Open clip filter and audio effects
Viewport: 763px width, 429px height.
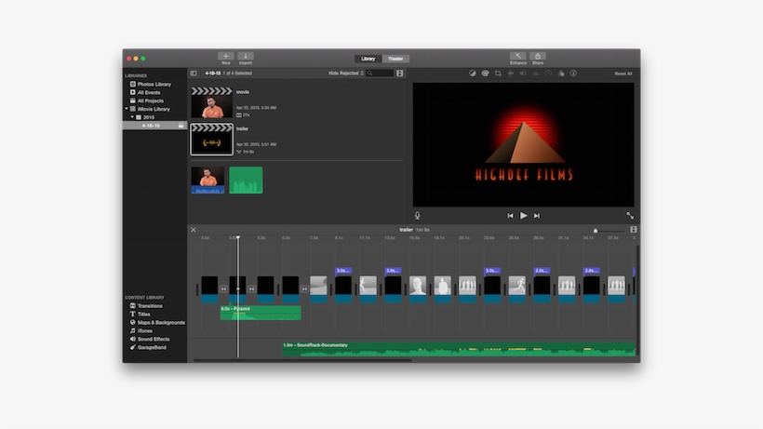(x=561, y=74)
